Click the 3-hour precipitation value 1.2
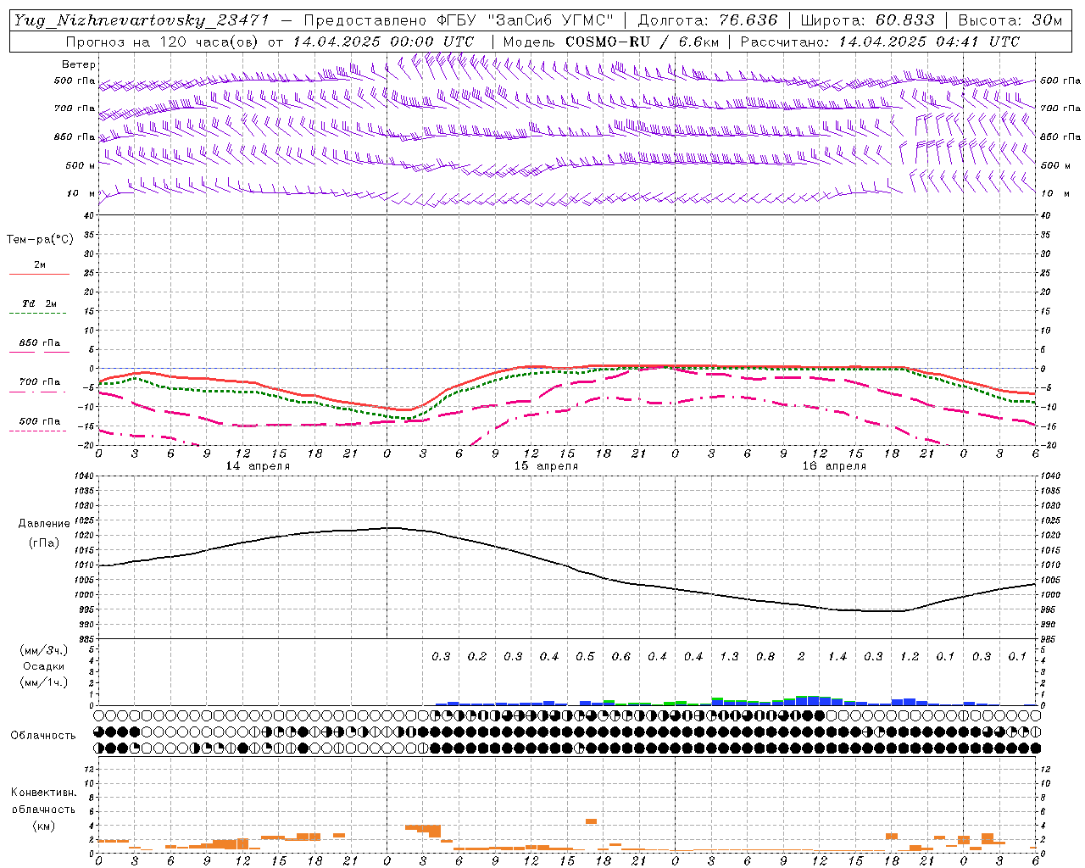 pyautogui.click(x=910, y=657)
